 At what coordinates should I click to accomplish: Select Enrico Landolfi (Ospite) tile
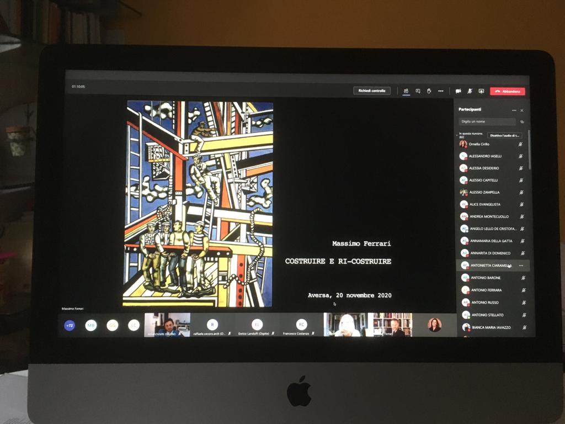click(x=257, y=326)
